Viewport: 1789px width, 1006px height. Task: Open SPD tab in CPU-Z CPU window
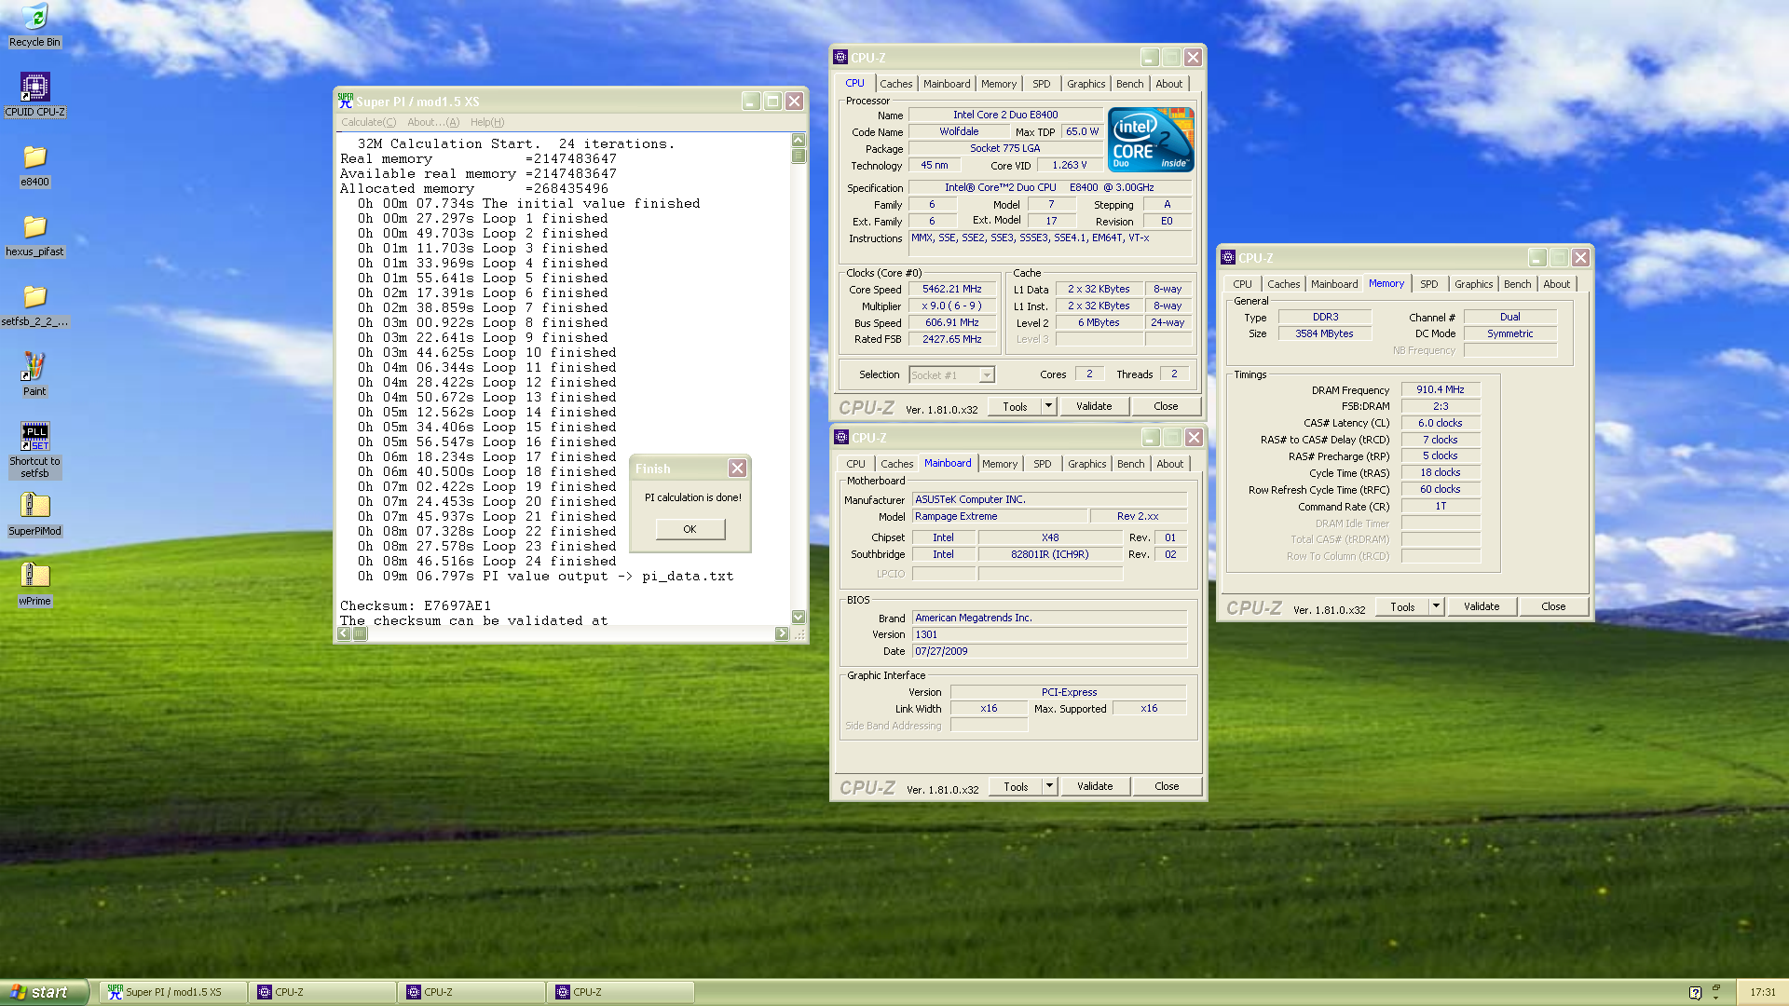click(x=1042, y=84)
